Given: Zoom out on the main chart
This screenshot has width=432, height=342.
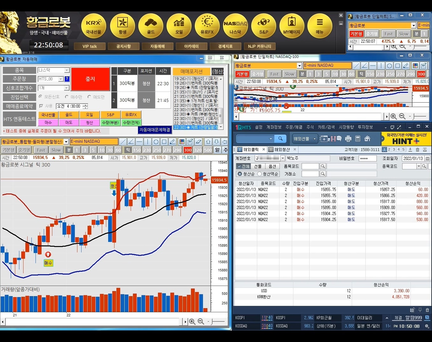Looking at the screenshot, I should tap(201, 322).
